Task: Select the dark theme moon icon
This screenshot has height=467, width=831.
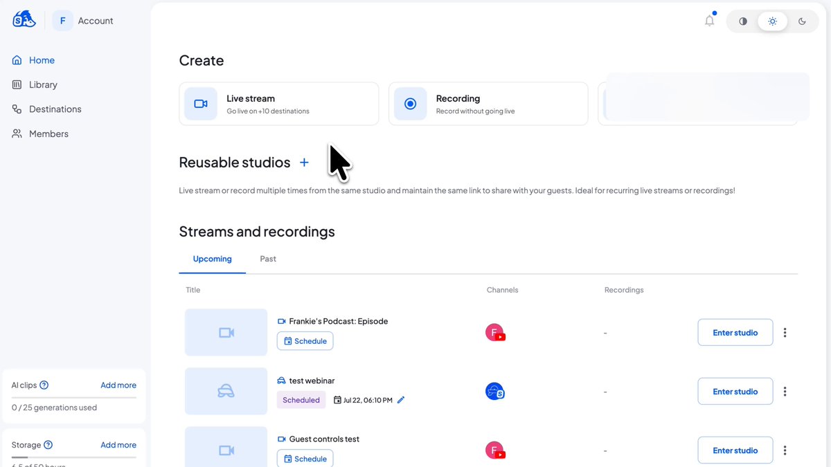Action: click(x=802, y=21)
